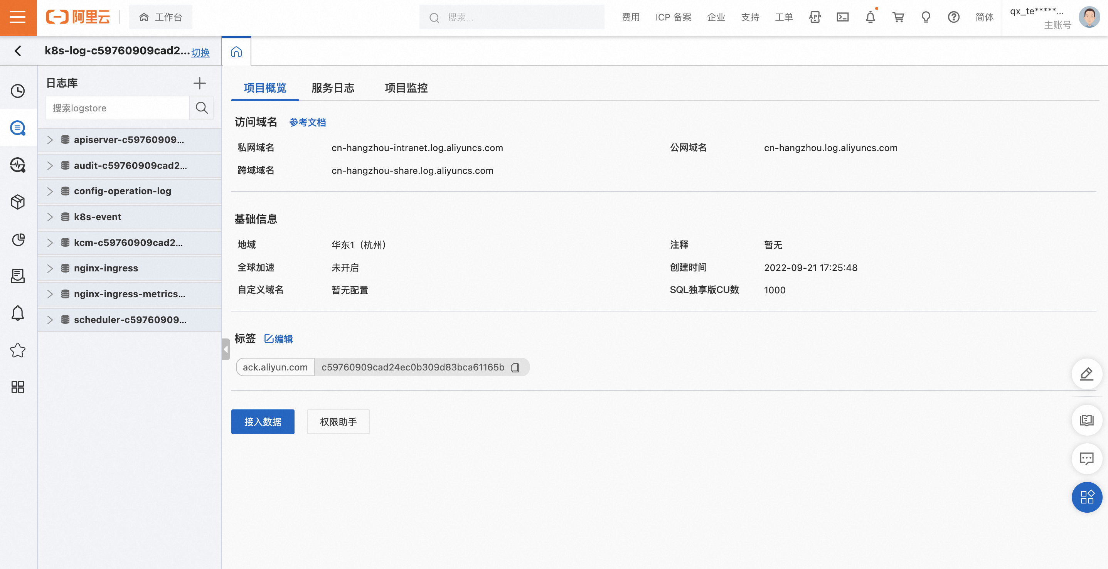Open alert bell in left sidebar
Screen dimensions: 1108x569
point(18,313)
